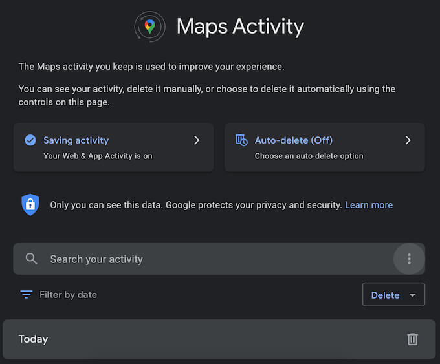Click the Delete button label
The height and width of the screenshot is (364, 440).
tap(385, 295)
